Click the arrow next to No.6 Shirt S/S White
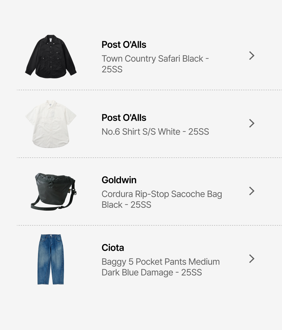 tap(252, 123)
